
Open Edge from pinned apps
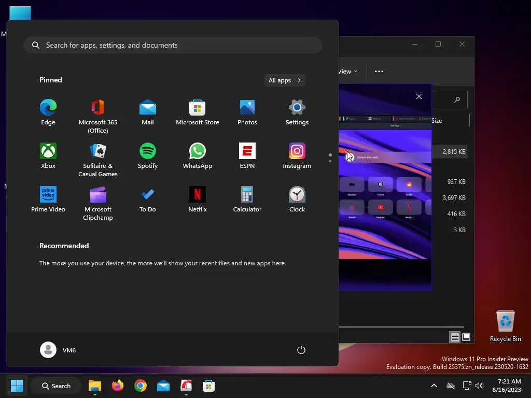tap(48, 112)
